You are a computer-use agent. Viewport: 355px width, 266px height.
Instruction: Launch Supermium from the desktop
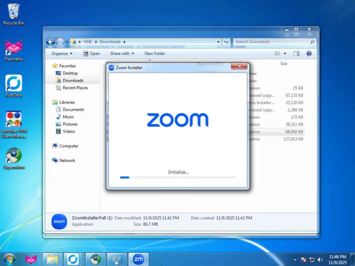coord(14,158)
